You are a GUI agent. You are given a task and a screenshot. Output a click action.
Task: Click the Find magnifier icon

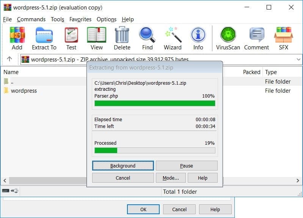pyautogui.click(x=147, y=35)
